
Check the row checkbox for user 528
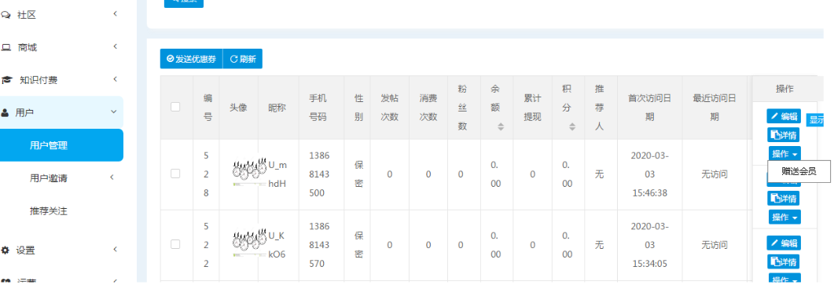click(175, 174)
